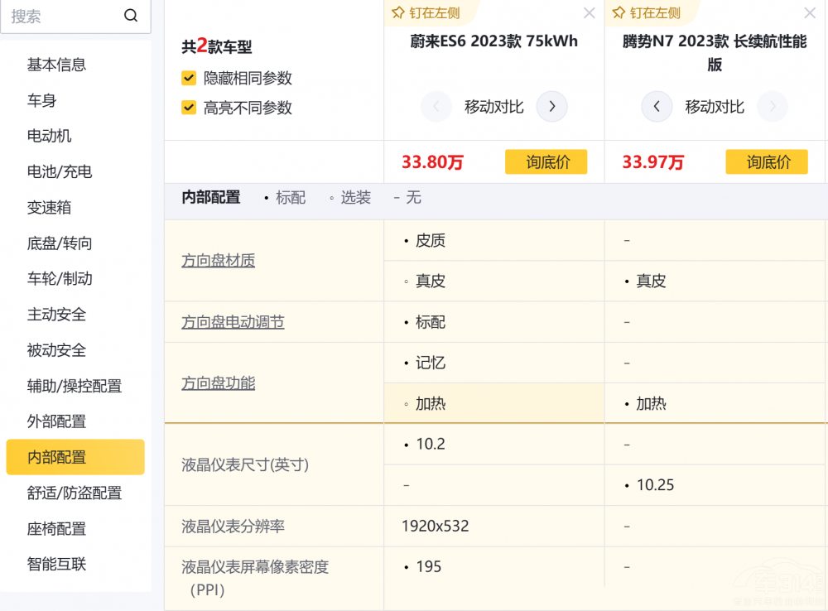Go to 座椅配置 section
Viewport: 828px width, 611px height.
pos(56,528)
